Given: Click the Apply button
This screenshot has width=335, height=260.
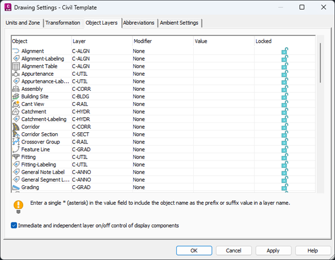Looking at the screenshot, I should coord(273,250).
